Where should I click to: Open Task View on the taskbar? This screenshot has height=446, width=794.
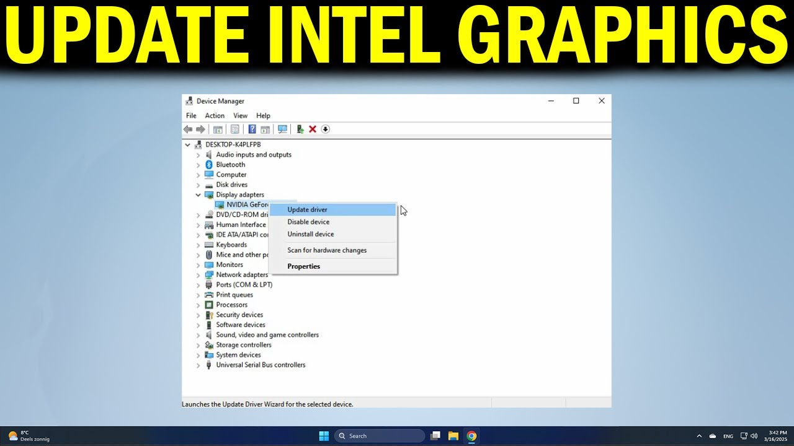tap(435, 436)
